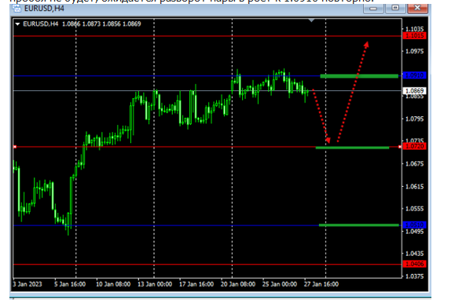
Task: Click the green bar at 1.0720 level
Action: click(x=352, y=148)
